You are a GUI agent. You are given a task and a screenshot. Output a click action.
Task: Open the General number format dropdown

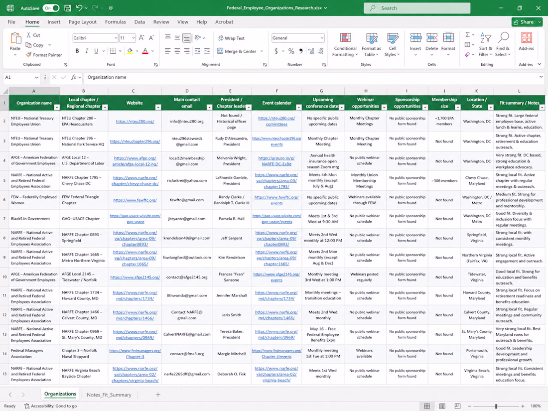click(x=321, y=38)
